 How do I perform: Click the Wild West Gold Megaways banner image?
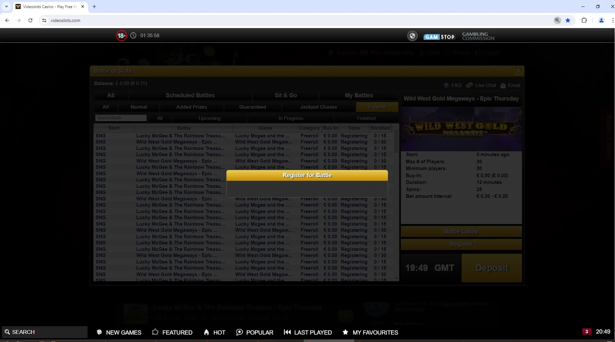pyautogui.click(x=461, y=129)
